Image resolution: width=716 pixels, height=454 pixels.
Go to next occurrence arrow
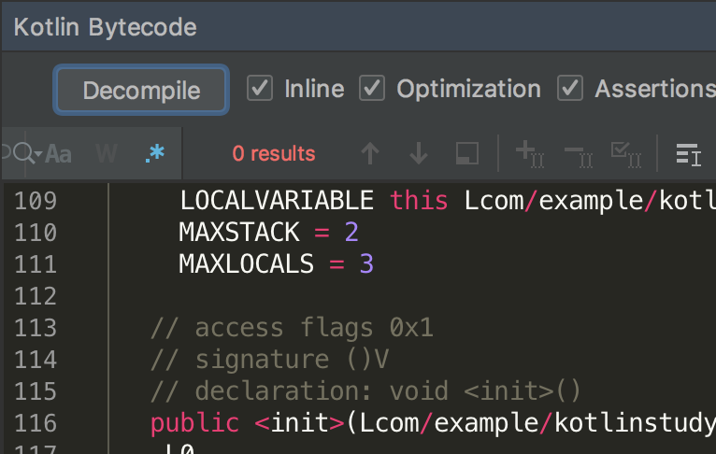click(419, 153)
